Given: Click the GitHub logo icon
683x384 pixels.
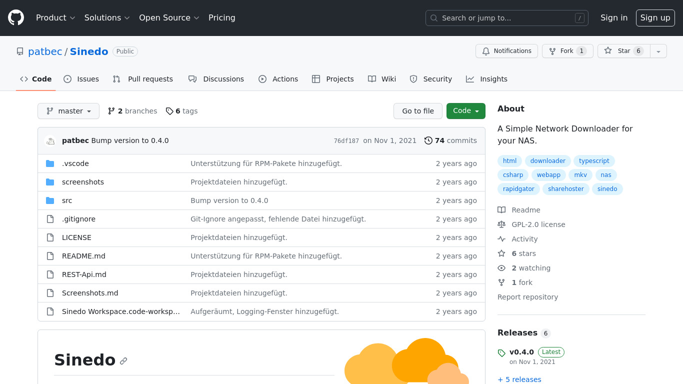Looking at the screenshot, I should 16,17.
